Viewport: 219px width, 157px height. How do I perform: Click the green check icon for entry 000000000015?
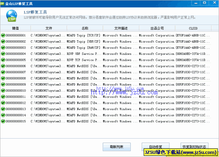pos(3,121)
